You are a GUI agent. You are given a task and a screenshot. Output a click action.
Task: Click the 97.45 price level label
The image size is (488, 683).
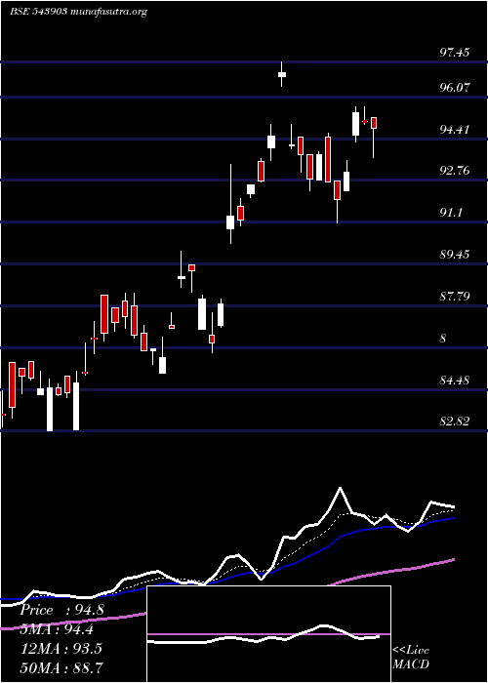coord(455,53)
